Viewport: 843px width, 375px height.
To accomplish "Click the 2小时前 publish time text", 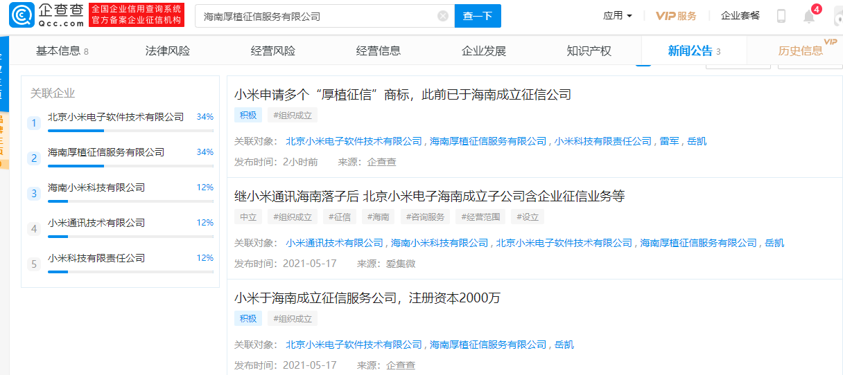I will pos(300,162).
